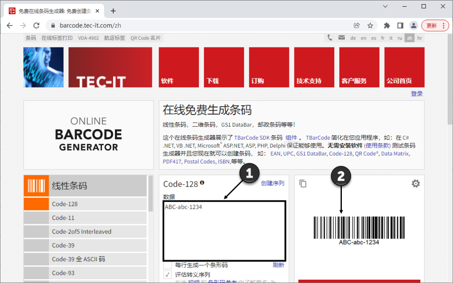Click the 创建序列 link
The height and width of the screenshot is (283, 453).
click(x=273, y=183)
